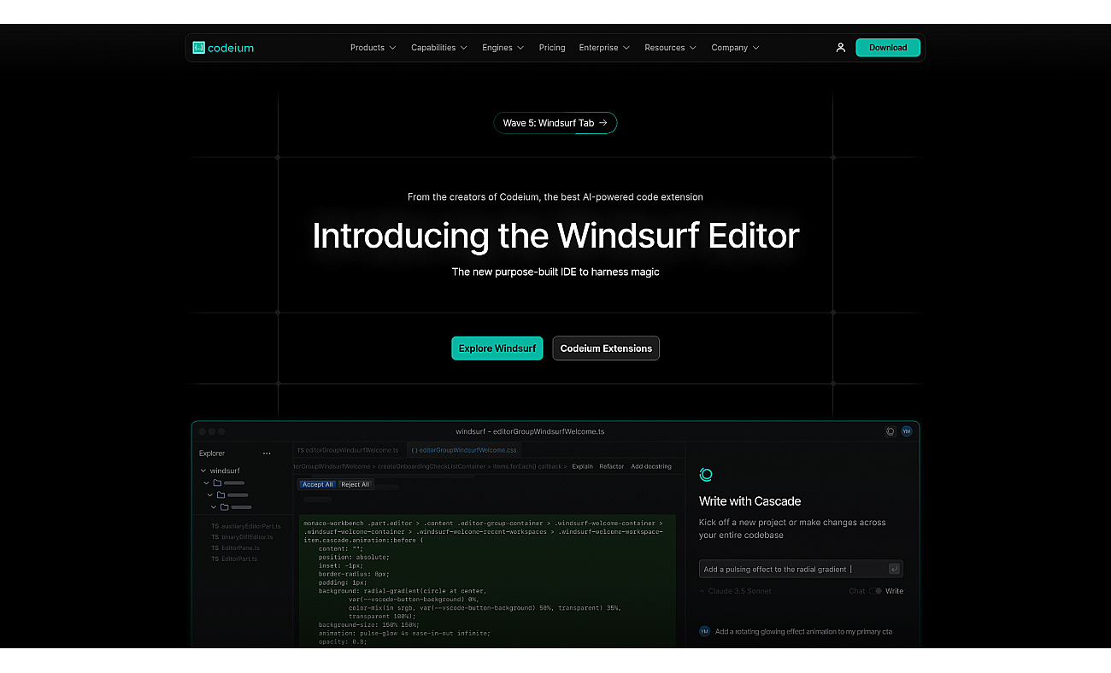Select EditorPart.ts in the file tree
The width and height of the screenshot is (1111, 673).
[234, 559]
